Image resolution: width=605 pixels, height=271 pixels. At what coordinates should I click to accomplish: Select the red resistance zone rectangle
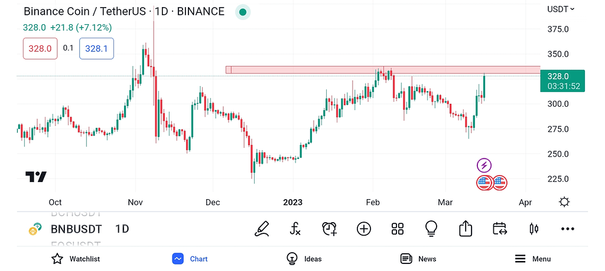tap(384, 70)
